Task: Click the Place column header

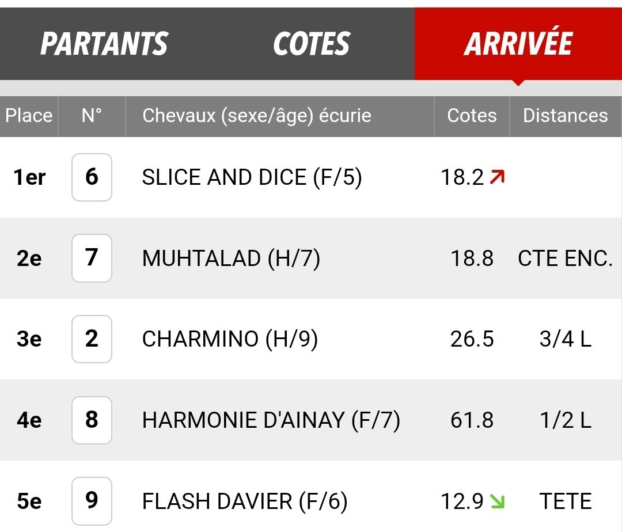Action: coord(29,116)
